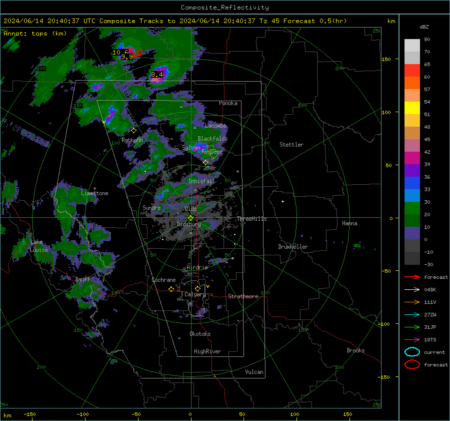The height and width of the screenshot is (421, 450).
Task: Click the 150 tick label on right axis
Action: 386,59
